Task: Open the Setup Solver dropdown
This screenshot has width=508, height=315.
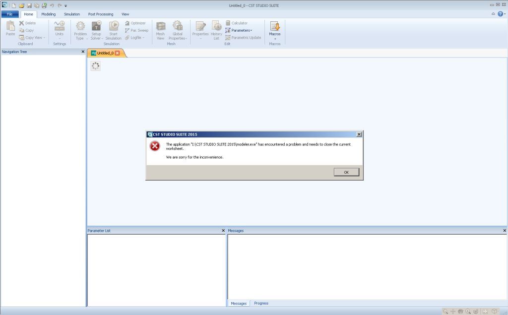Action: (96, 30)
